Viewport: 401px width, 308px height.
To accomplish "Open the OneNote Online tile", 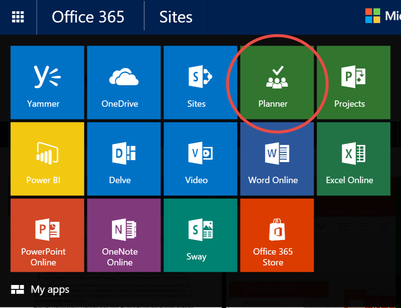I will (124, 235).
